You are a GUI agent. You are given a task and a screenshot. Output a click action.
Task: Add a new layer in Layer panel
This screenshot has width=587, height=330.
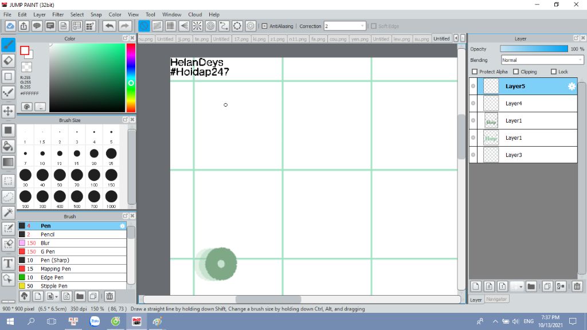point(475,286)
